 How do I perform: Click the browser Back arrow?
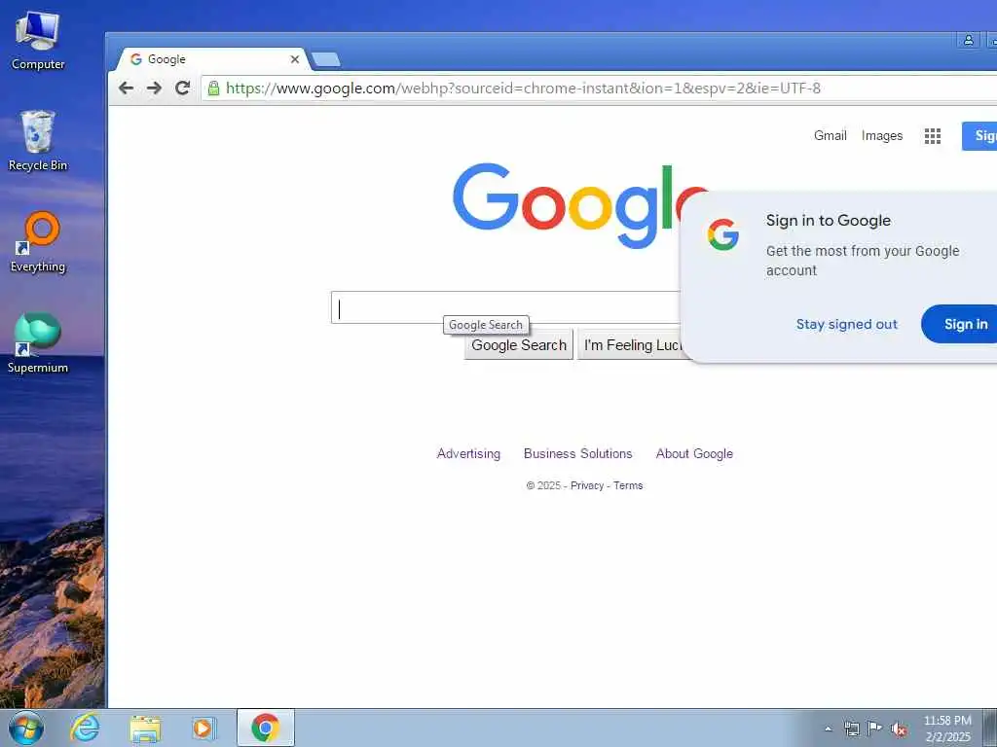coord(126,88)
